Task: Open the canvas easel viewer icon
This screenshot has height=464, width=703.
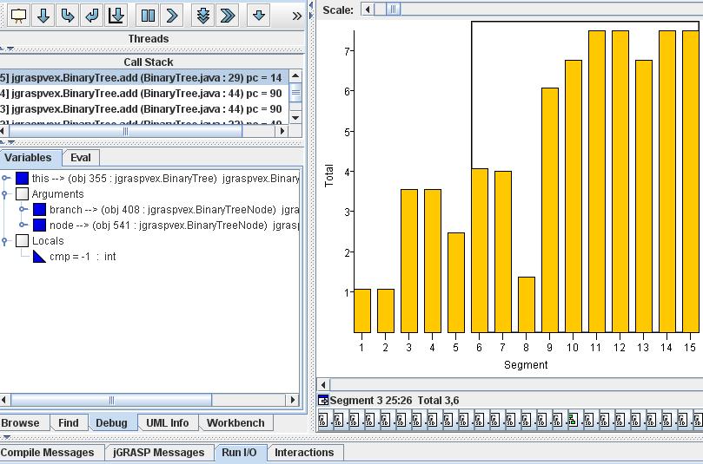Action: (x=18, y=16)
